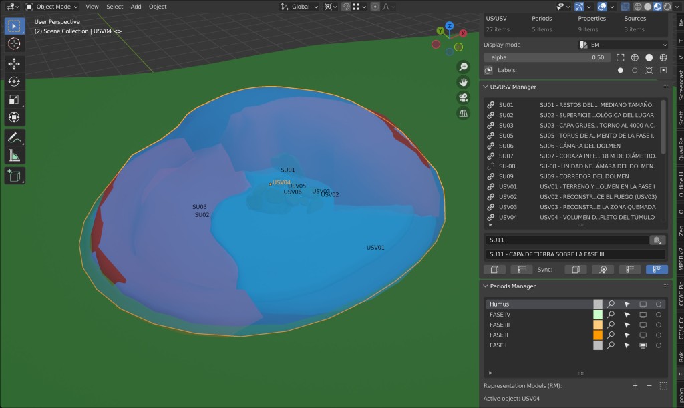The width and height of the screenshot is (684, 408).
Task: Select the Move tool in the toolbar
Action: coord(14,63)
